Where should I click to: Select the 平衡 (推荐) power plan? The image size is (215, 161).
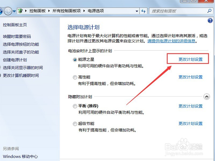(x=75, y=106)
